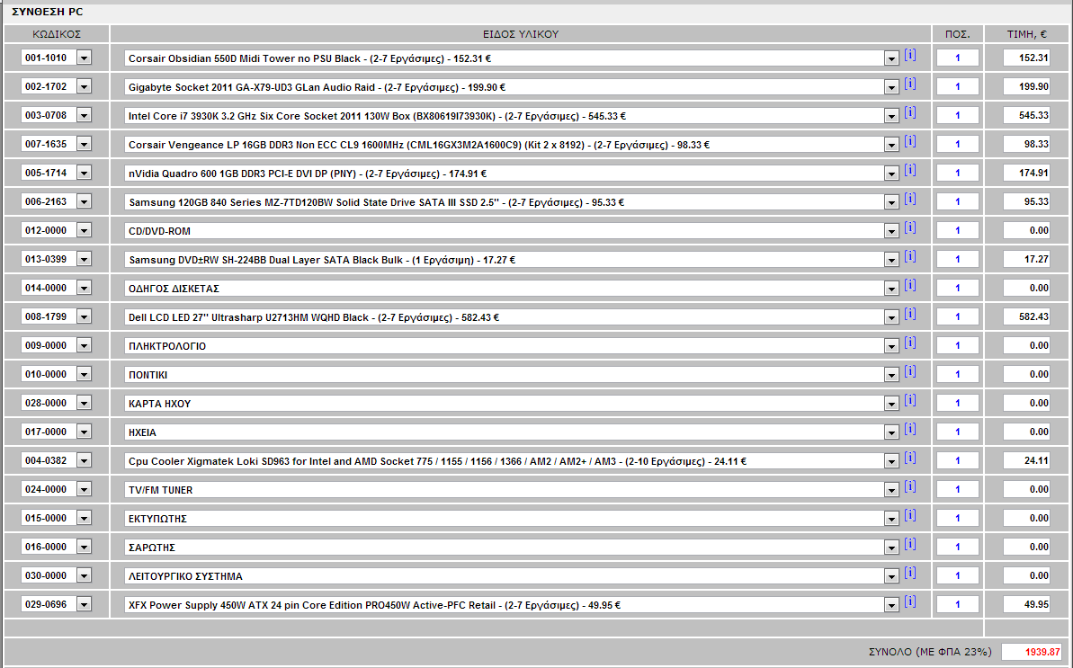Open info icon in ΚΑΡΤΑ ΗΧΟΥ row
This screenshot has width=1073, height=668.
coord(910,400)
